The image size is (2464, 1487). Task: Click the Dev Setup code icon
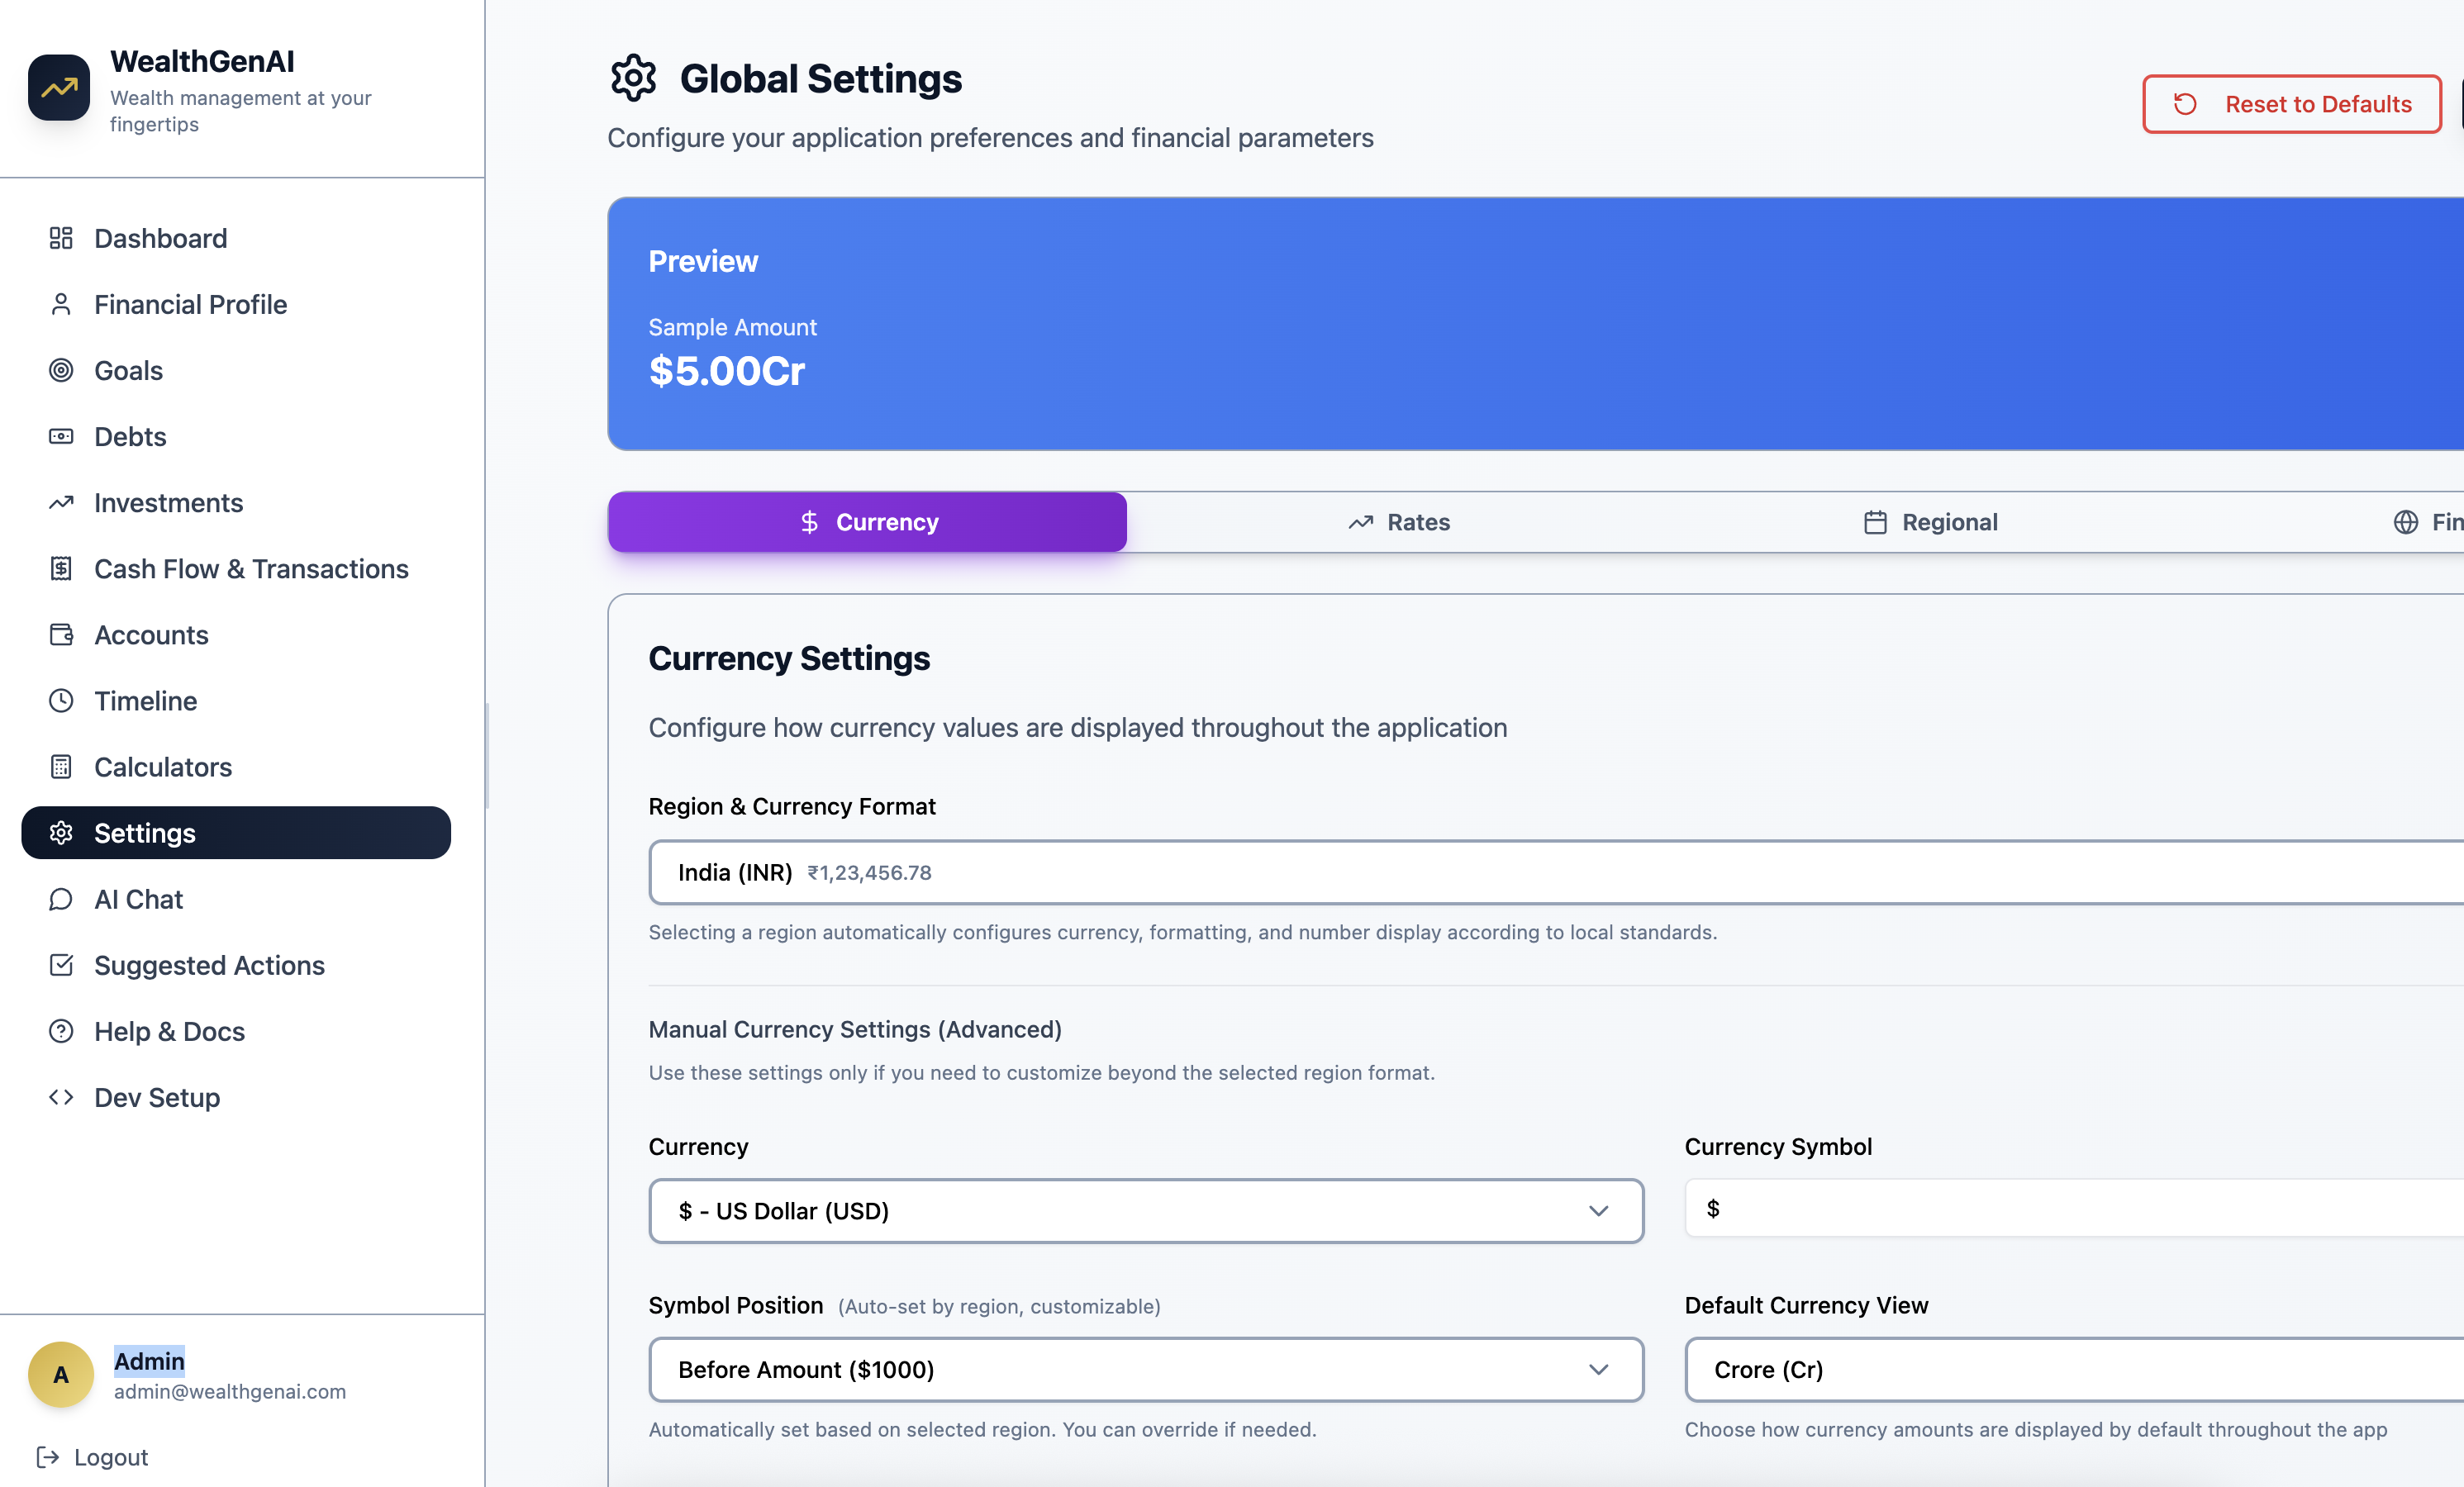click(x=61, y=1097)
